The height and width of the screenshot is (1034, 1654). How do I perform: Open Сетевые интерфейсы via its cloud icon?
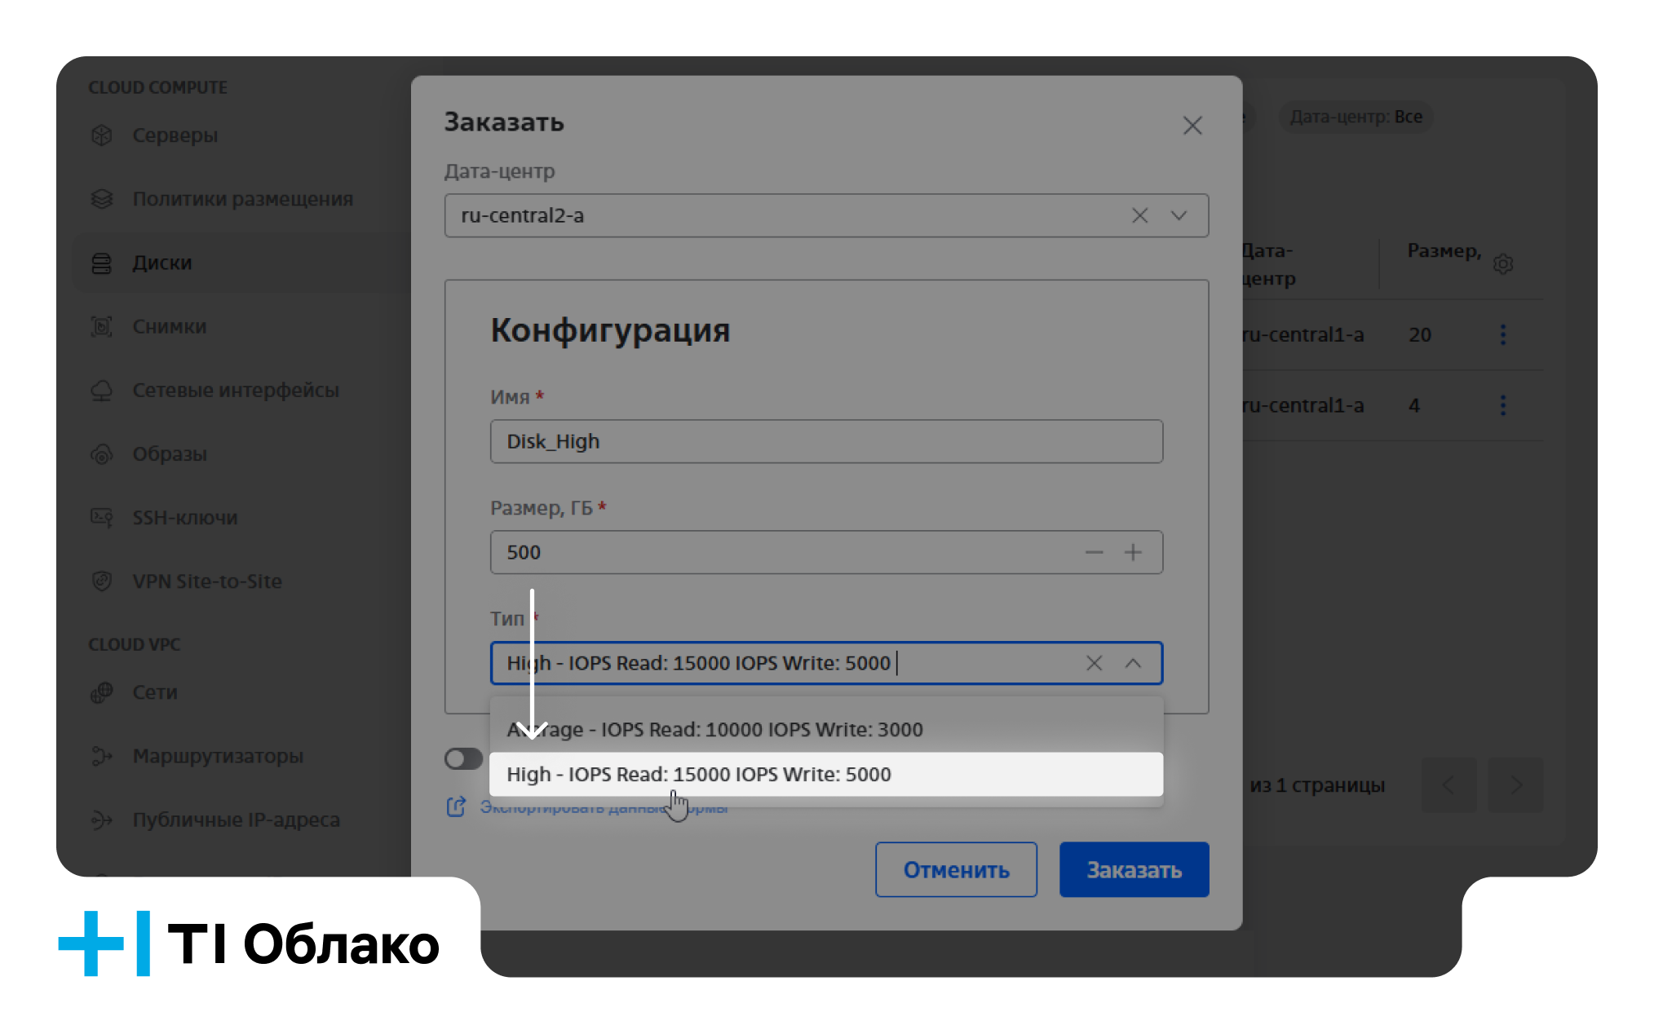click(x=102, y=390)
